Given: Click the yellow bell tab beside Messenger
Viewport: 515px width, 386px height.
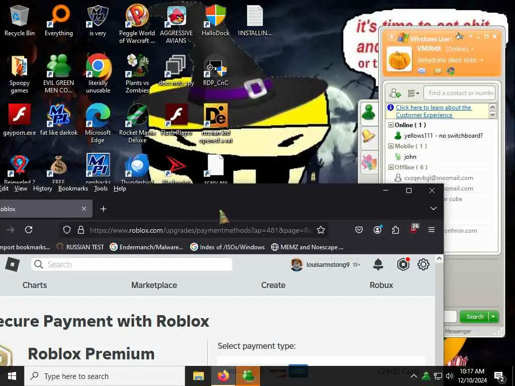Looking at the screenshot, I should [369, 136].
